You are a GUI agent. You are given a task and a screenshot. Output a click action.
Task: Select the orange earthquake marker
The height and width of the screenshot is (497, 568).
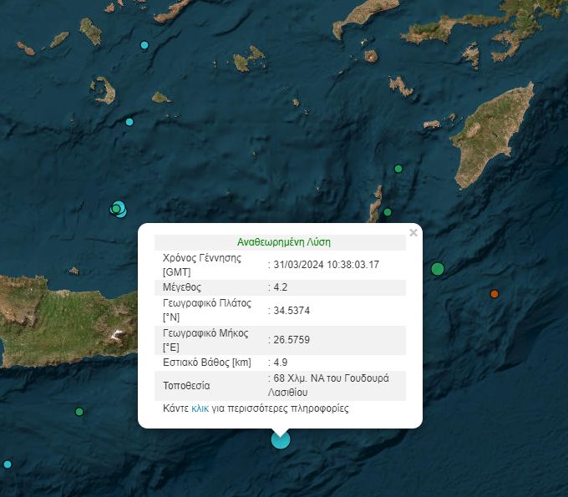tap(494, 294)
